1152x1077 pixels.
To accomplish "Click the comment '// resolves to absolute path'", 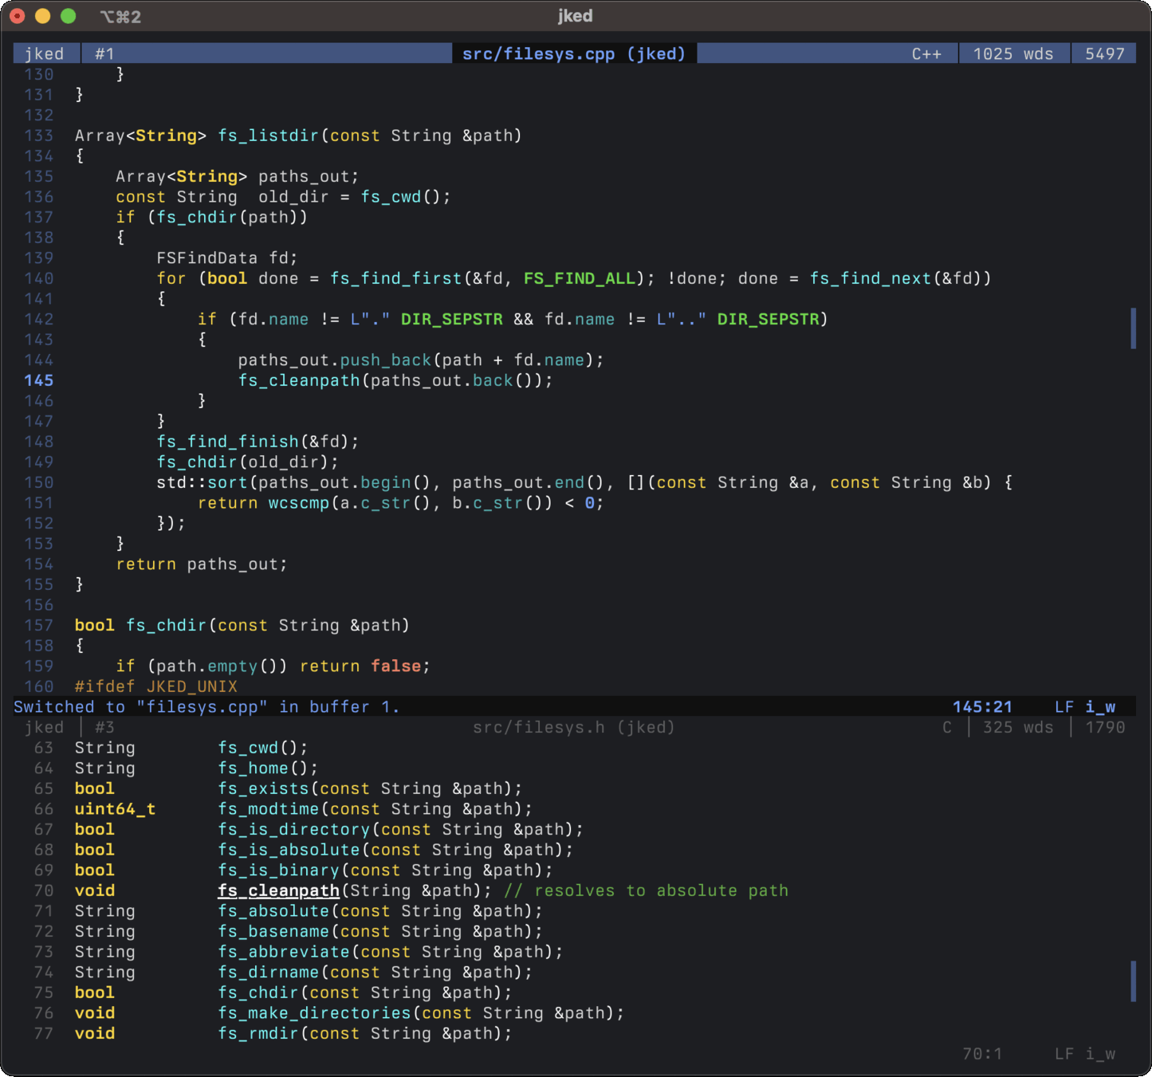I will (646, 890).
